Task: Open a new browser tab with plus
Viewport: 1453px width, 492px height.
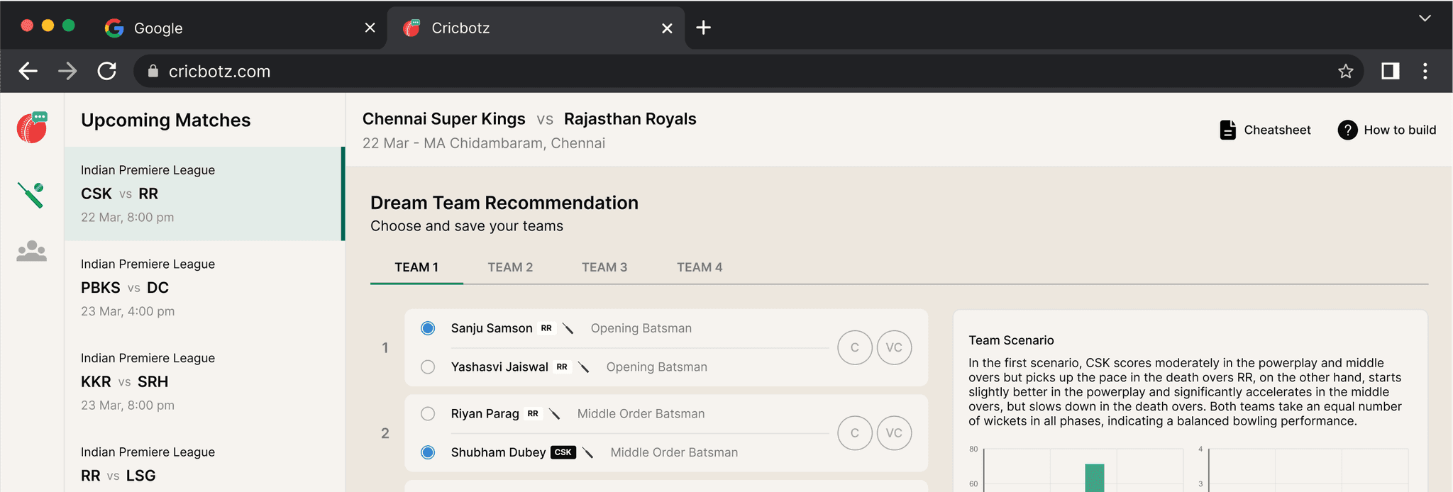Action: [x=703, y=28]
